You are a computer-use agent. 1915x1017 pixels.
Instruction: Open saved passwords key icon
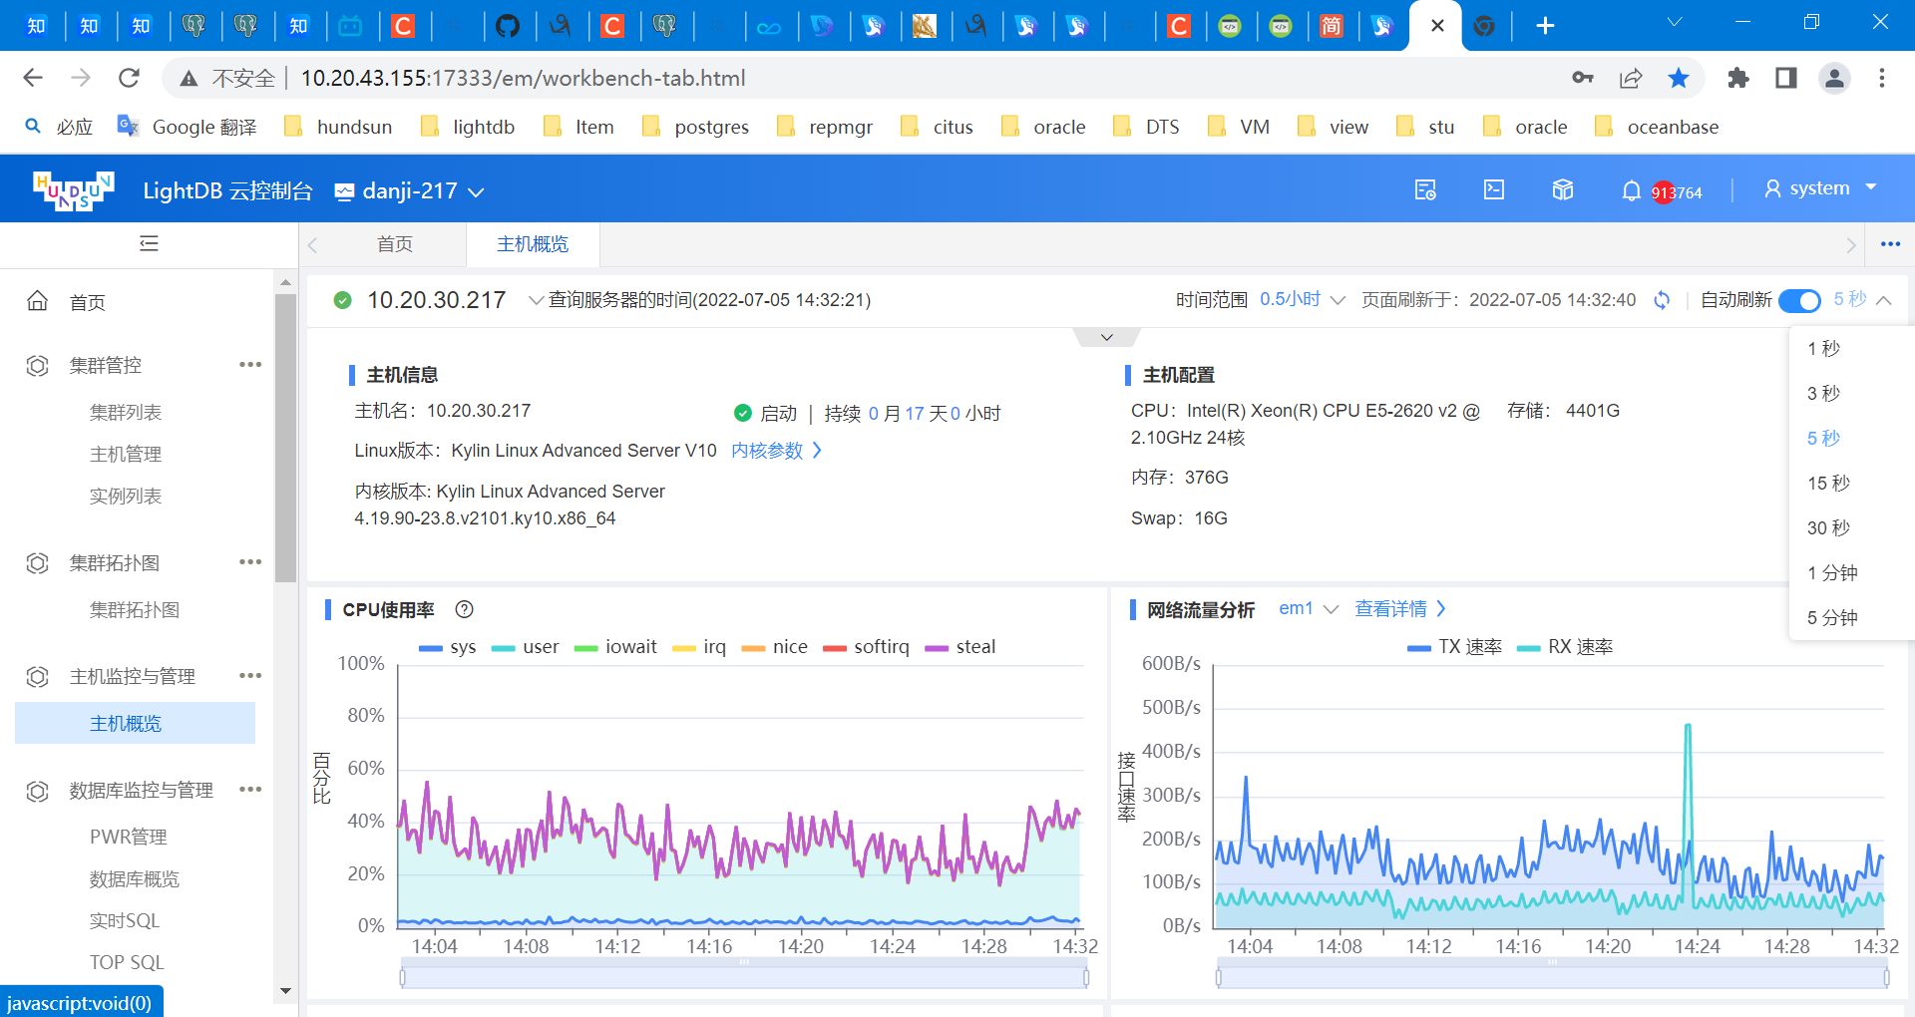tap(1582, 78)
